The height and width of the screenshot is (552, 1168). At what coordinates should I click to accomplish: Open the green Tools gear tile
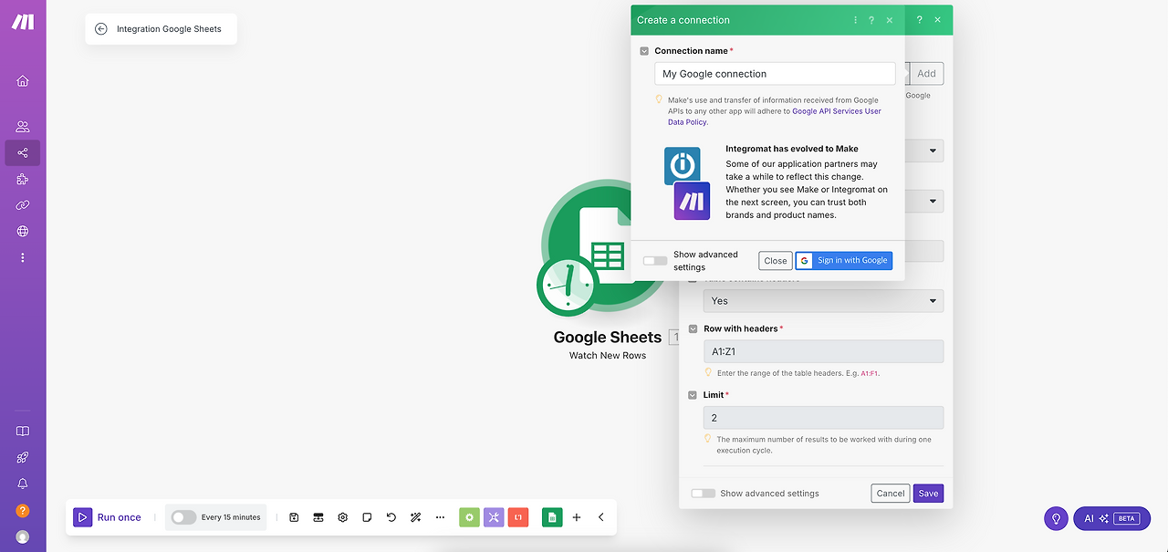469,517
